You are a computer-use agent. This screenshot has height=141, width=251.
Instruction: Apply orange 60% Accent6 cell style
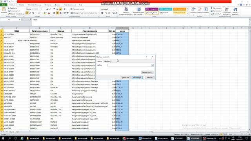coord(180,9)
